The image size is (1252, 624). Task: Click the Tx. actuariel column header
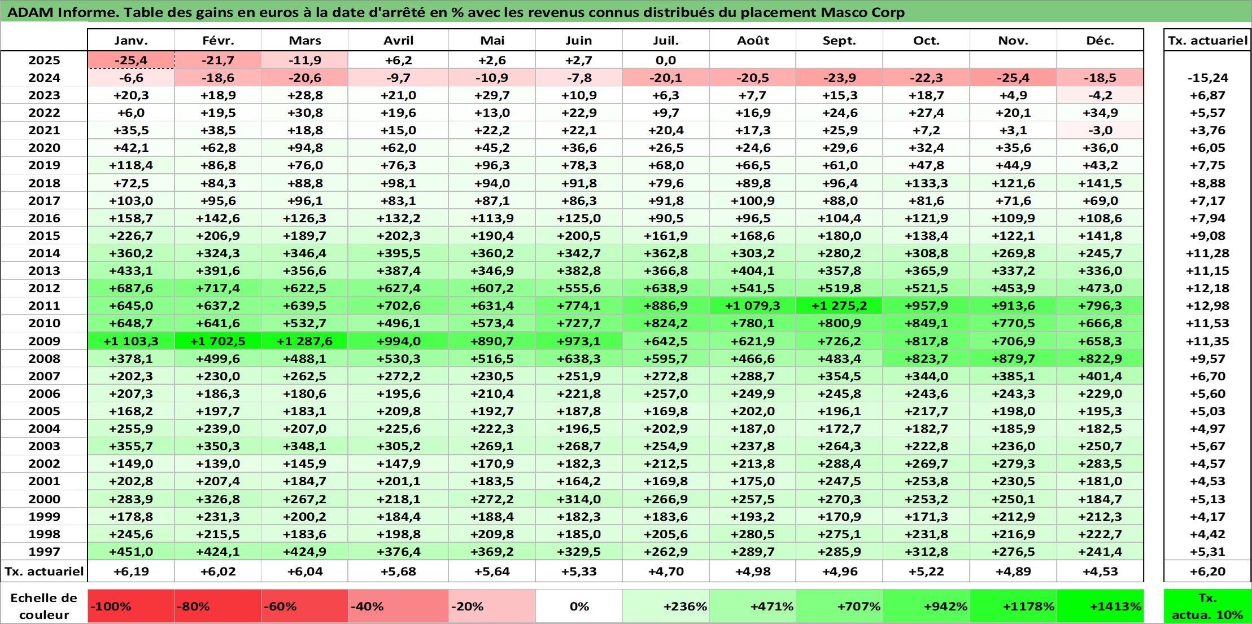(x=1207, y=41)
